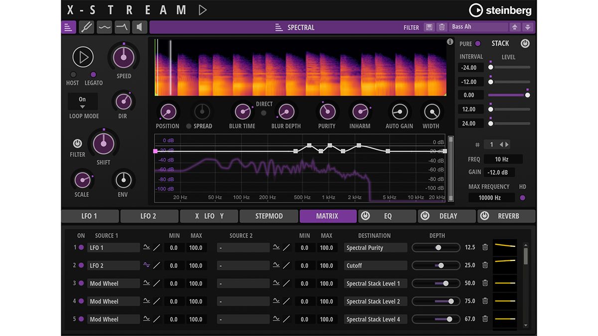Save the current preset with the disk icon
This screenshot has height=336, width=598.
click(429, 27)
